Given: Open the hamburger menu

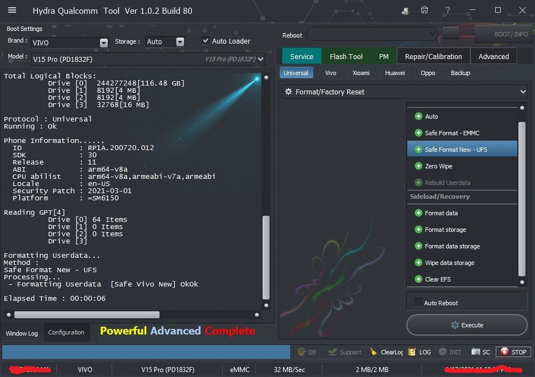Looking at the screenshot, I should tap(12, 10).
